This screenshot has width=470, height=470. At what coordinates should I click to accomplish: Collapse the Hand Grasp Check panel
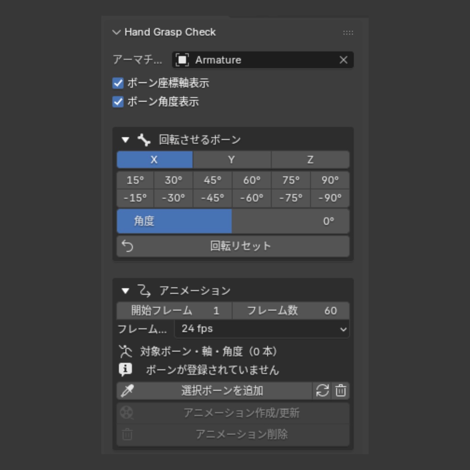click(x=116, y=32)
